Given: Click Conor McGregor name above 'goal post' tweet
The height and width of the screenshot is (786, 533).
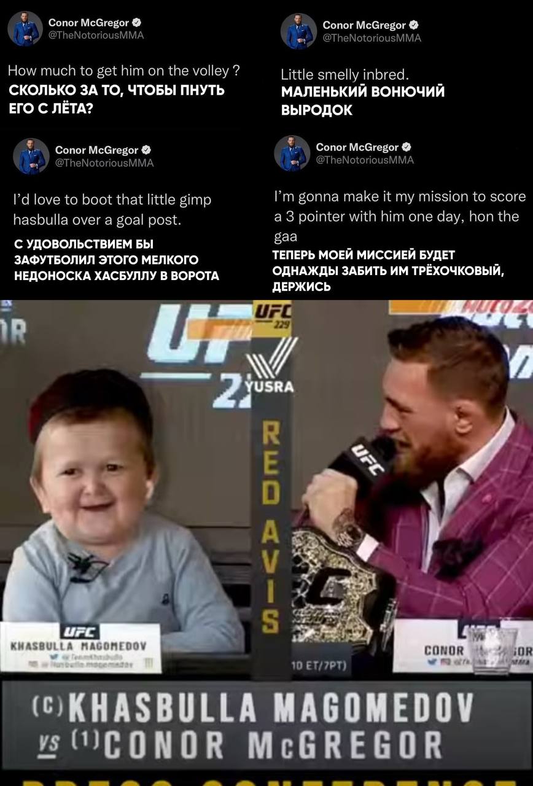Looking at the screenshot, I should [97, 150].
